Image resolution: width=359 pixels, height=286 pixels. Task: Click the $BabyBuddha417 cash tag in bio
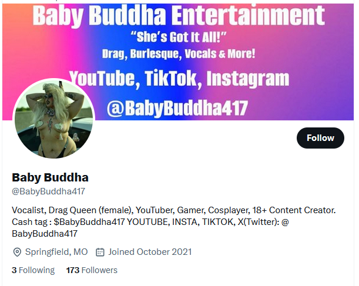coord(89,222)
